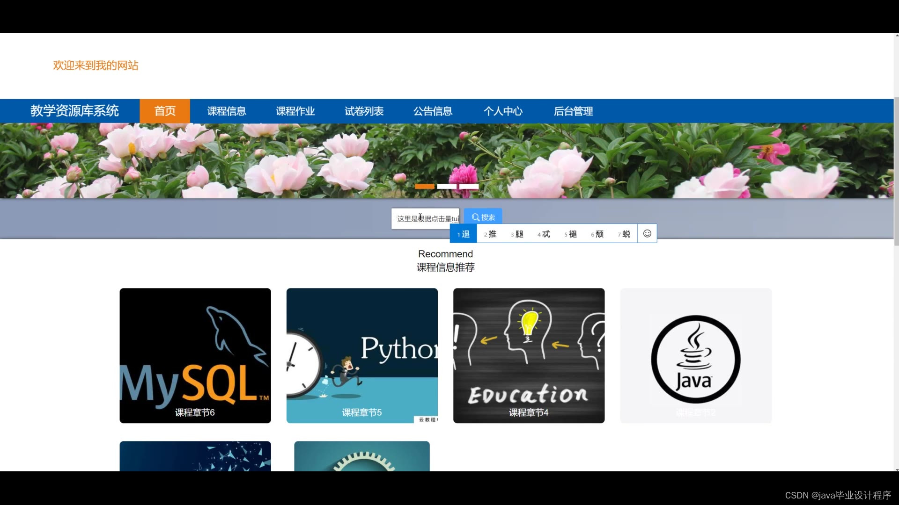Open the 课程作业 menu item
Image resolution: width=899 pixels, height=505 pixels.
click(x=295, y=111)
